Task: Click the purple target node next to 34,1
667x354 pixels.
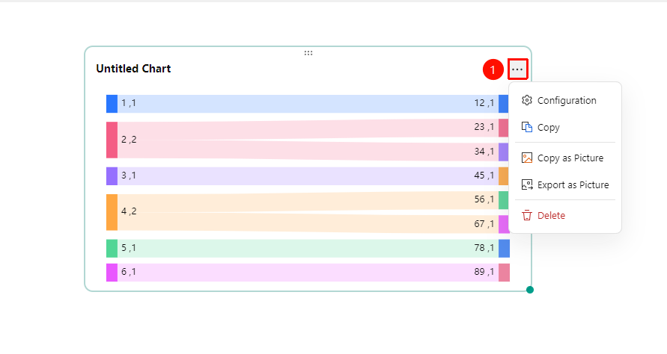Action: point(504,152)
